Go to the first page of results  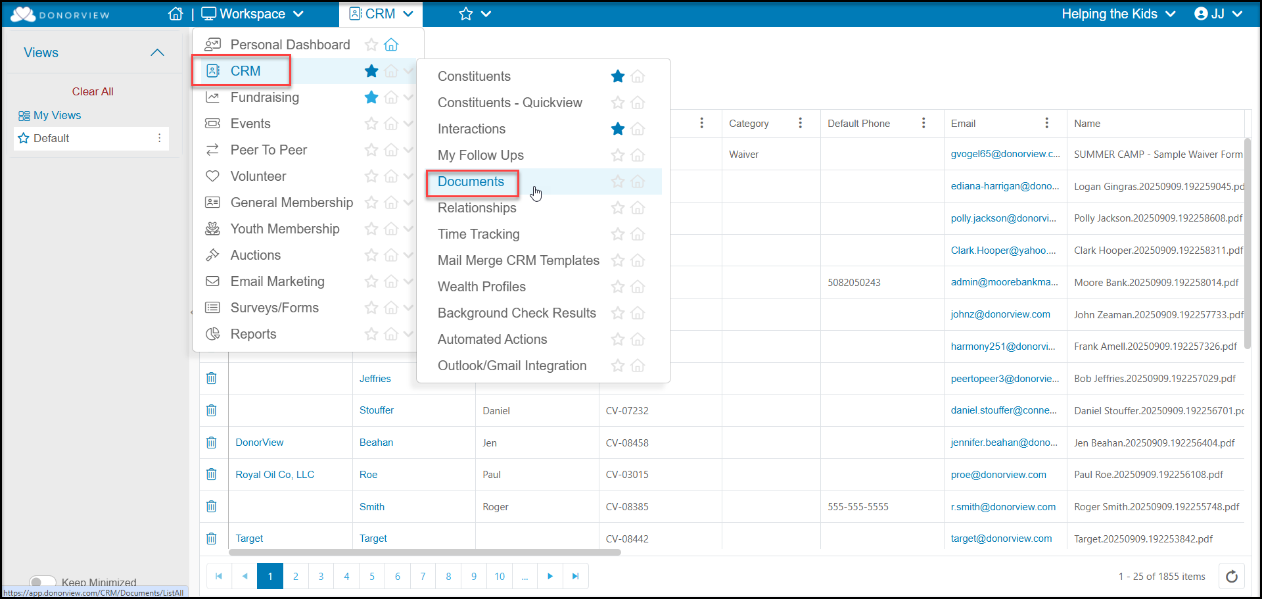coord(219,576)
